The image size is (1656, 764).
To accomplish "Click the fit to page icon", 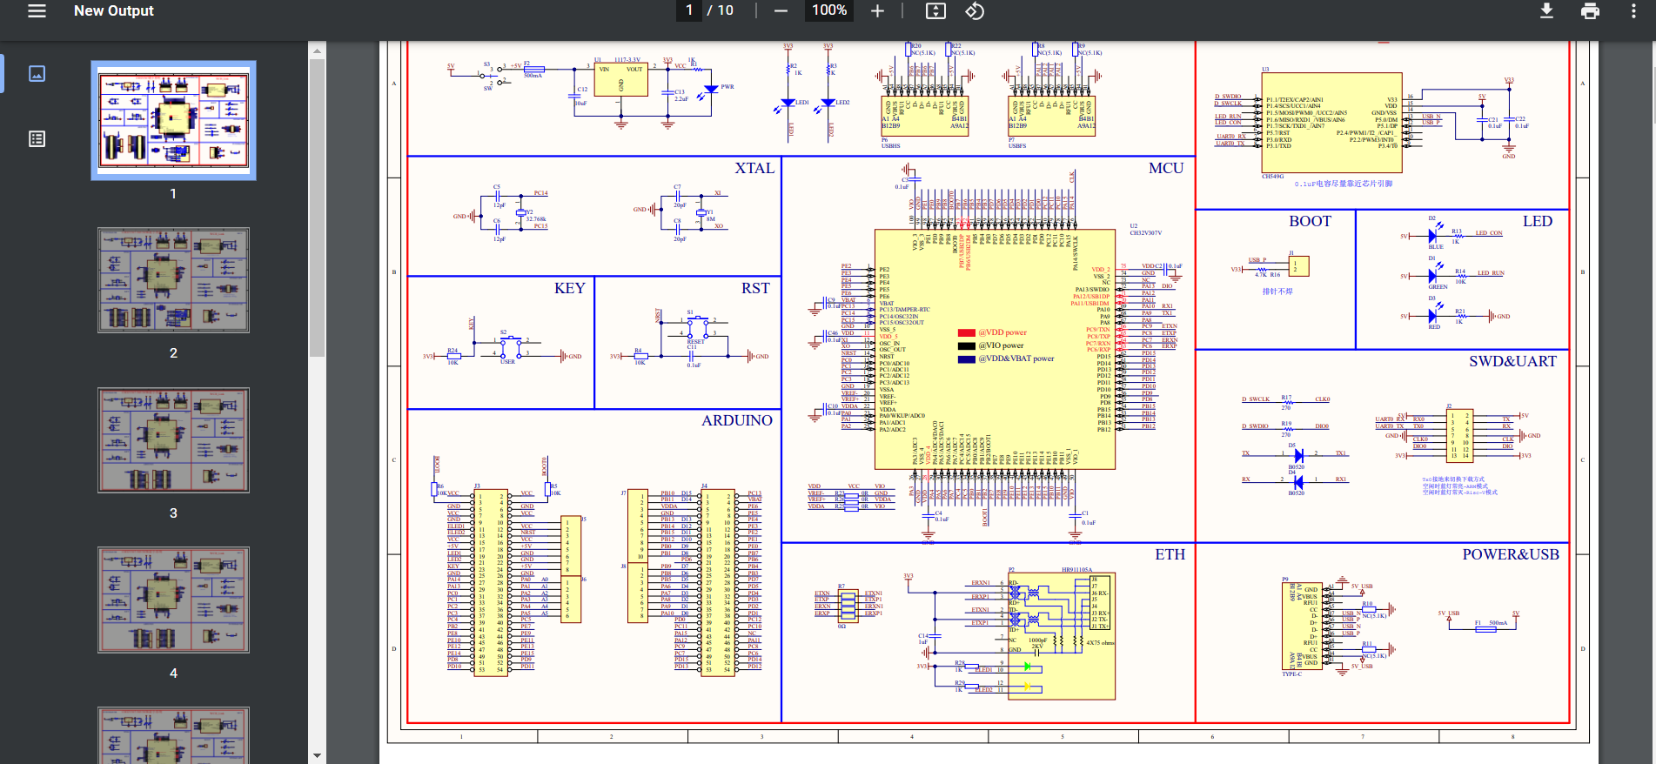I will point(935,11).
